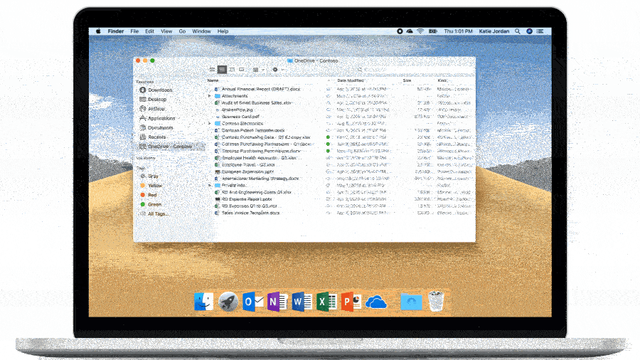Image resolution: width=640 pixels, height=360 pixels.
Task: Open the Go menu
Action: point(182,31)
